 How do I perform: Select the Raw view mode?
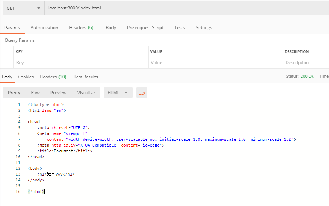(35, 92)
